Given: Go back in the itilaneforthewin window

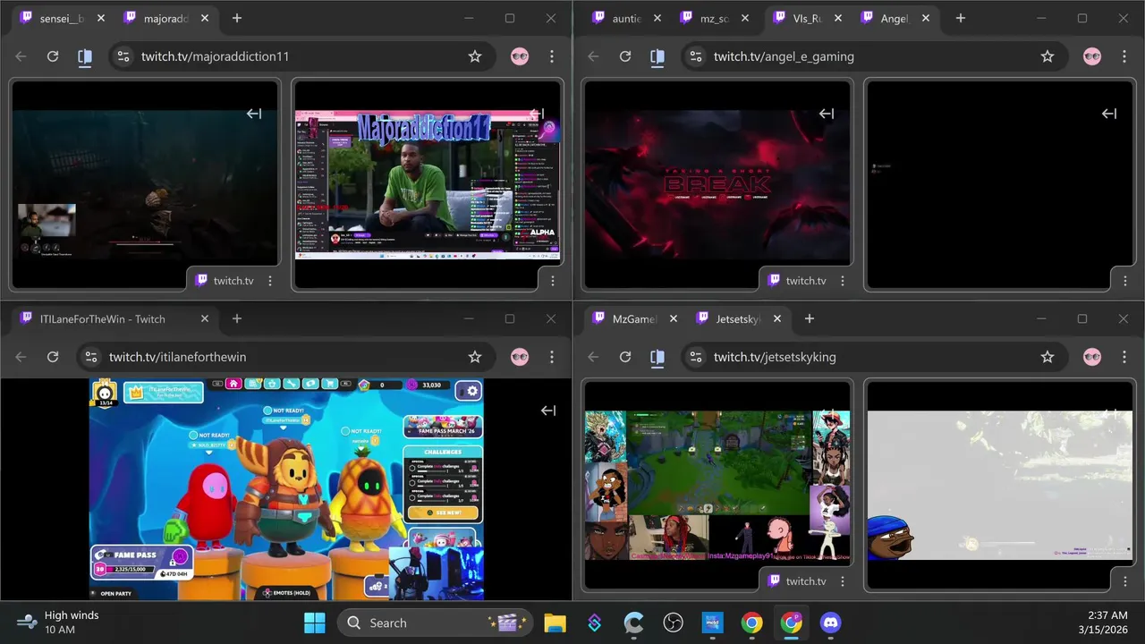Looking at the screenshot, I should coord(21,357).
